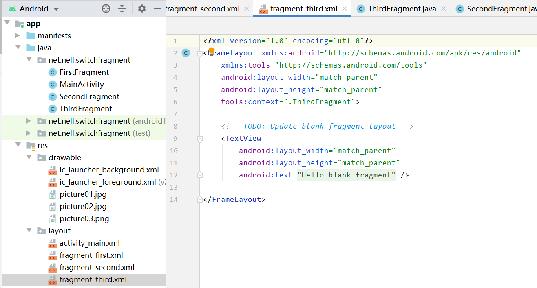Select ThirdFragment class in tree

86,109
